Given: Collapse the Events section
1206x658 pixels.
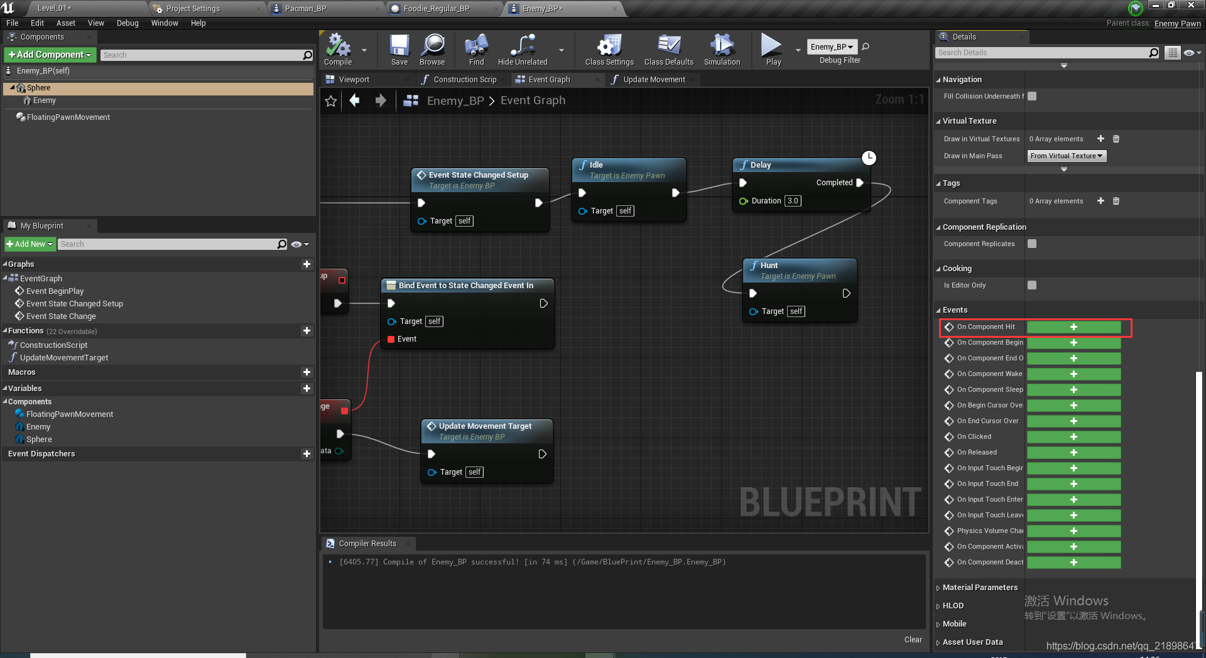Looking at the screenshot, I should [938, 310].
